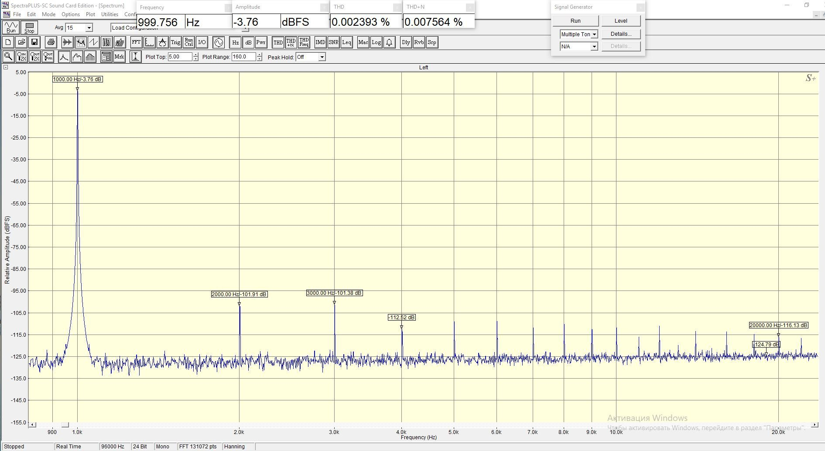
Task: Open the scaling settings axes icon
Action: click(x=149, y=42)
